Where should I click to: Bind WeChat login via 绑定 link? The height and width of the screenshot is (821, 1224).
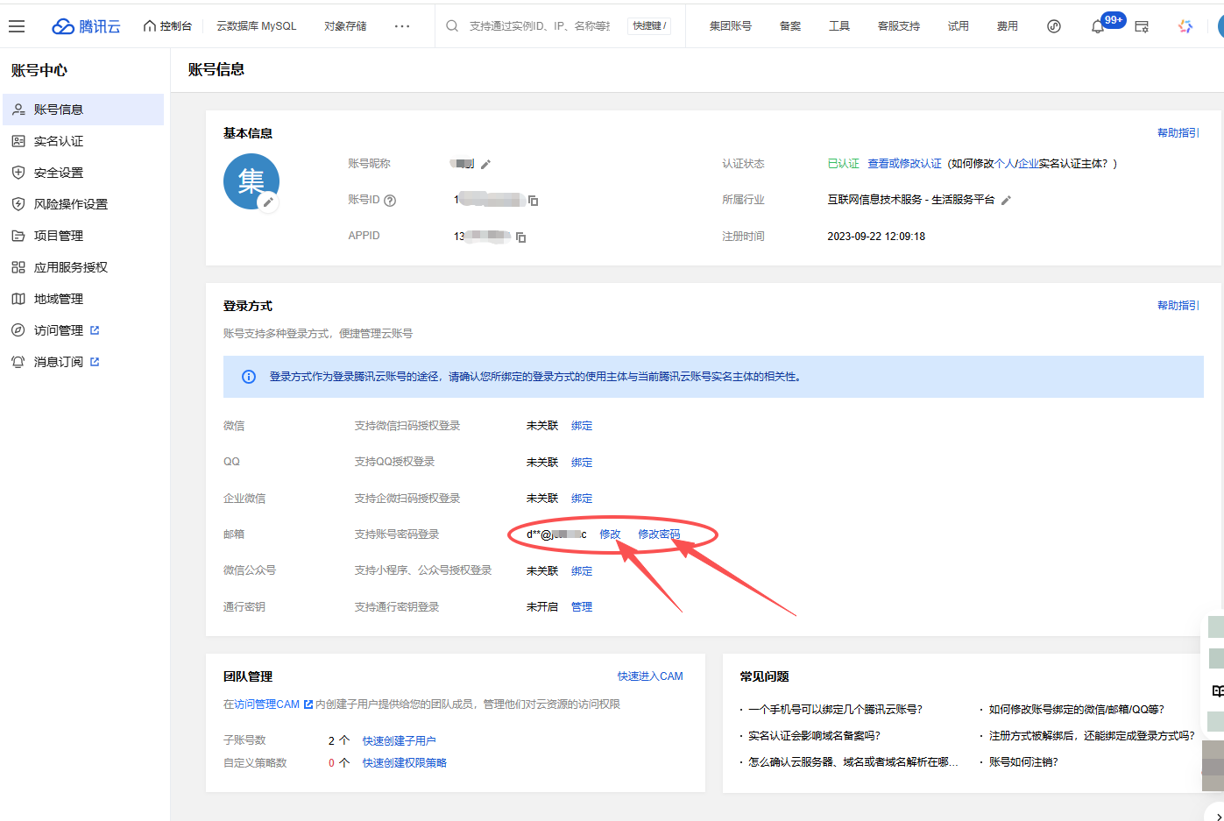tap(582, 426)
